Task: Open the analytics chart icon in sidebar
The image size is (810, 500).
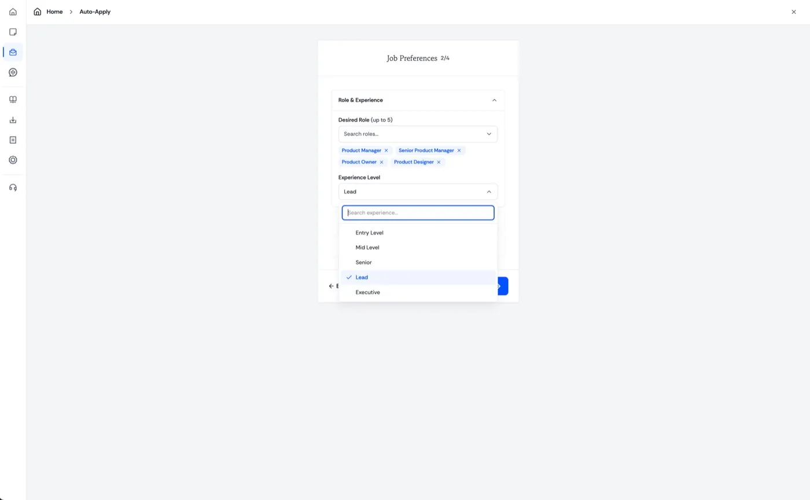Action: pos(13,72)
